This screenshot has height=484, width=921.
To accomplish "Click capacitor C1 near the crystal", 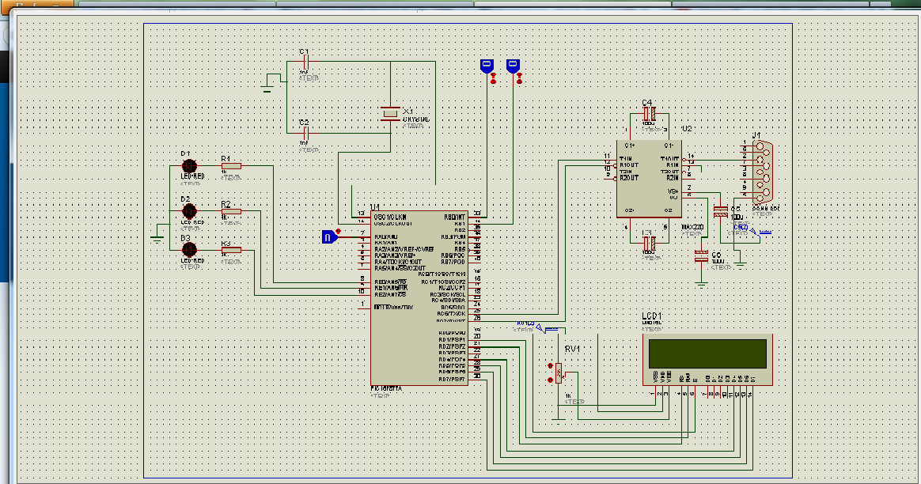I will 305,62.
